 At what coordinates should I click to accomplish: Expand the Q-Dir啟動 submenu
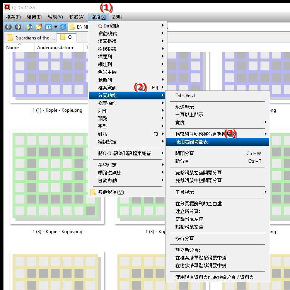click(128, 26)
